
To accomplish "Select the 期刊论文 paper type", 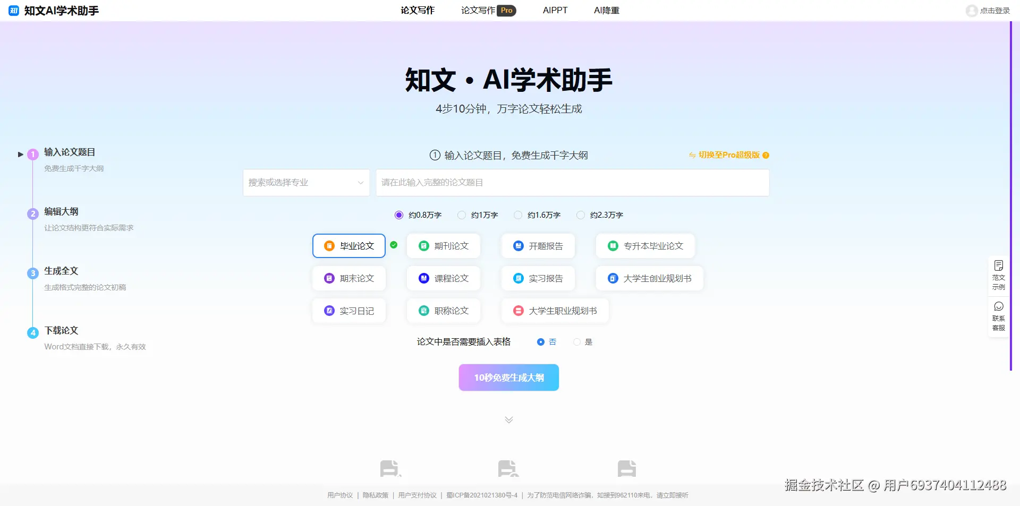I will click(x=443, y=246).
